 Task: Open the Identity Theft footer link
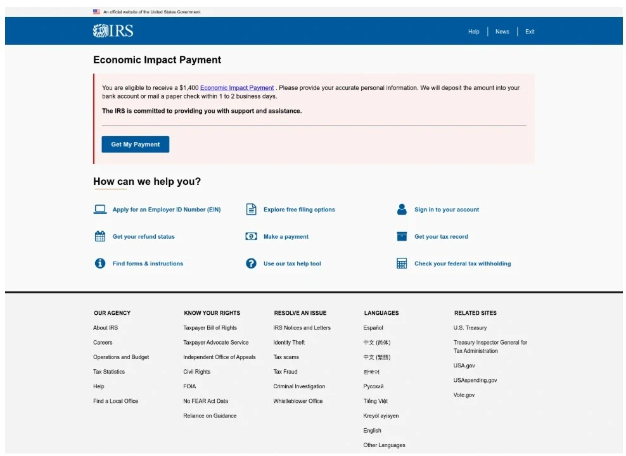(289, 343)
